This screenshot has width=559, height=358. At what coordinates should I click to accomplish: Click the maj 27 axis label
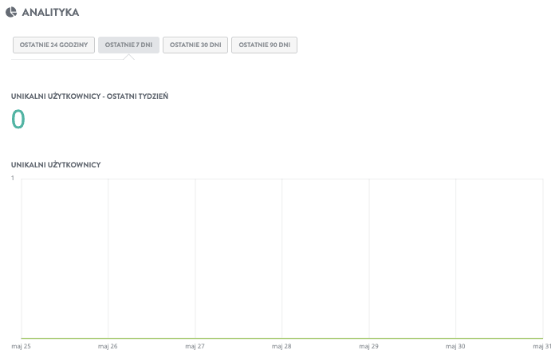195,346
